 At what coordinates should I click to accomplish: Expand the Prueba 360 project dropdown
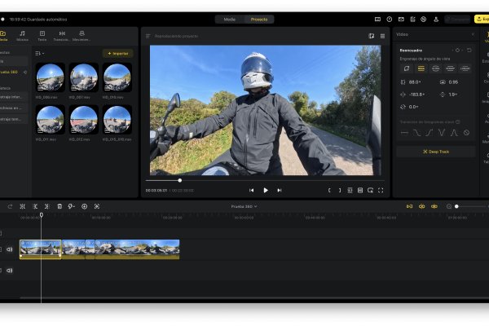pyautogui.click(x=244, y=206)
